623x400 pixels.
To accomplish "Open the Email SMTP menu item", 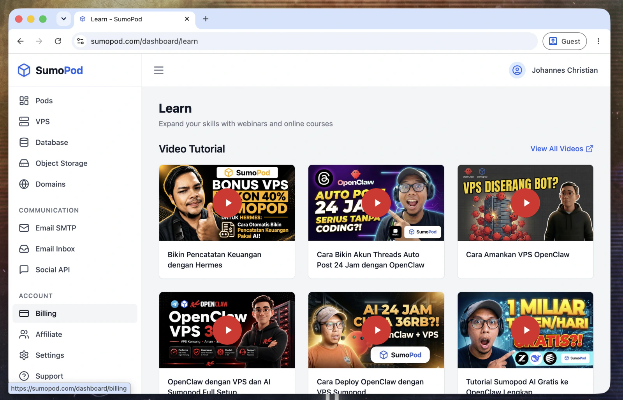I will tap(75, 228).
